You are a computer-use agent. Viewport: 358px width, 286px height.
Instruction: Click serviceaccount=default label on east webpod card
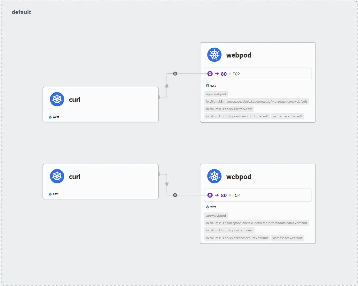pyautogui.click(x=237, y=116)
